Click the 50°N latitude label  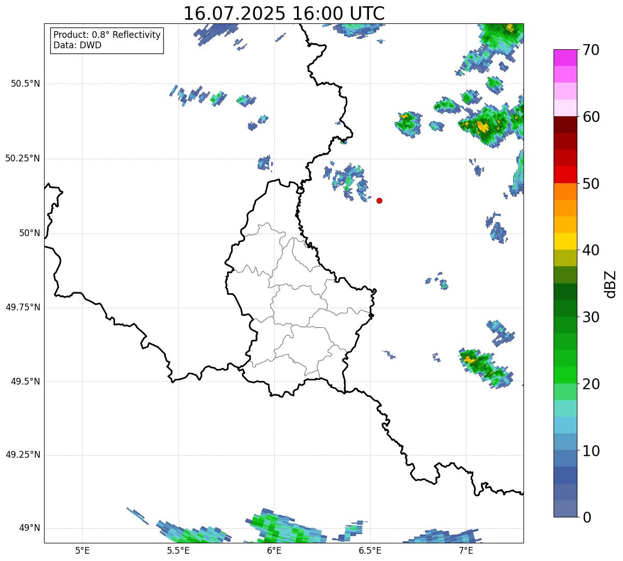[30, 233]
